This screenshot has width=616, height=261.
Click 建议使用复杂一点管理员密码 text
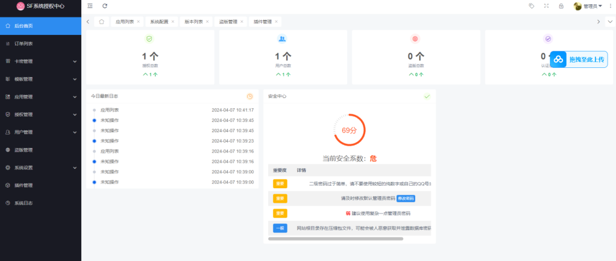click(381, 213)
